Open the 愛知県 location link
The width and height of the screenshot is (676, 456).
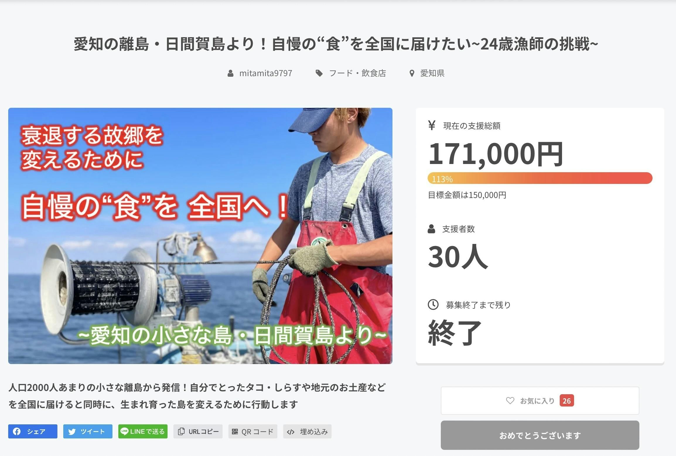pyautogui.click(x=432, y=73)
